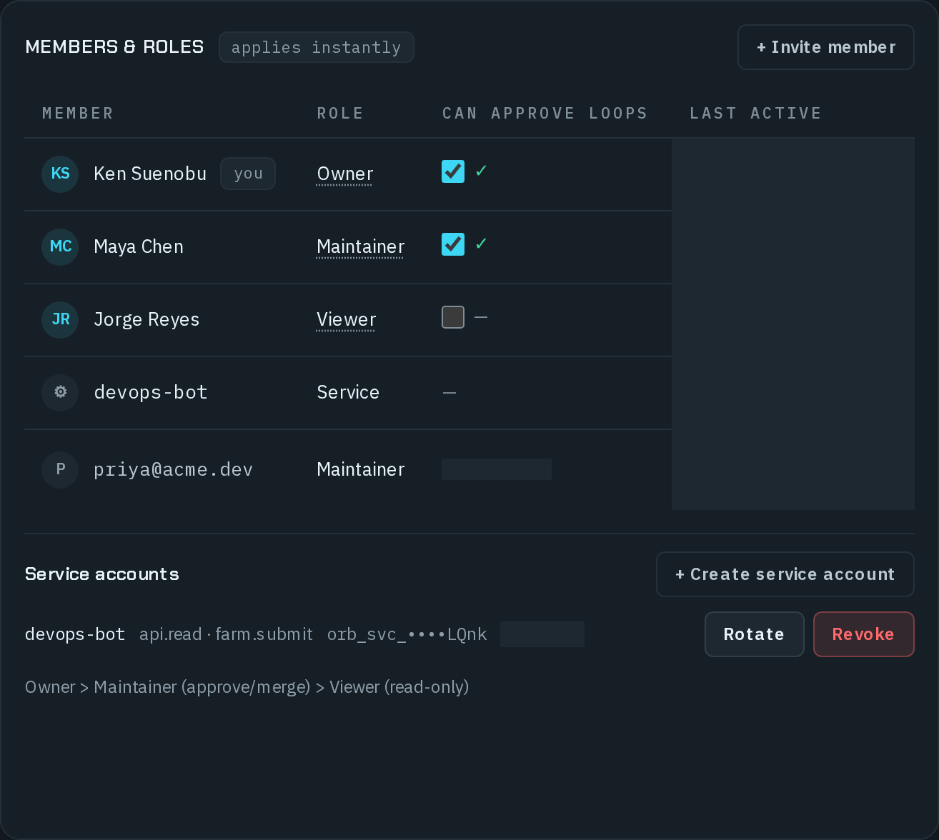Click the MC avatar for Maya Chen

[60, 246]
